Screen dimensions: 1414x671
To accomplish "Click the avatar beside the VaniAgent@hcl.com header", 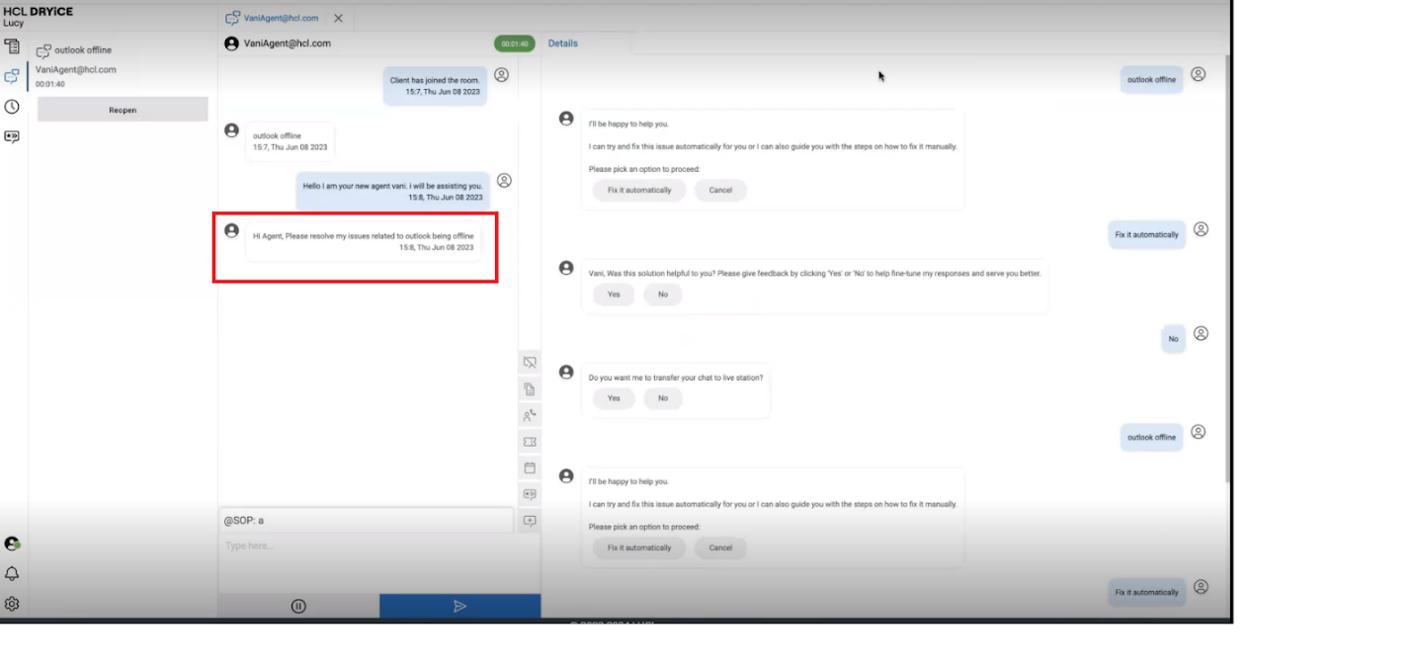I will (231, 43).
